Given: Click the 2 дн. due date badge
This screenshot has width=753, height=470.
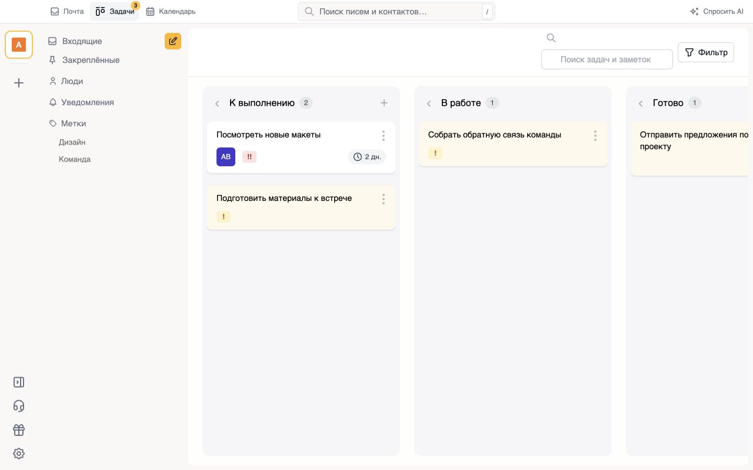Looking at the screenshot, I should click(367, 157).
